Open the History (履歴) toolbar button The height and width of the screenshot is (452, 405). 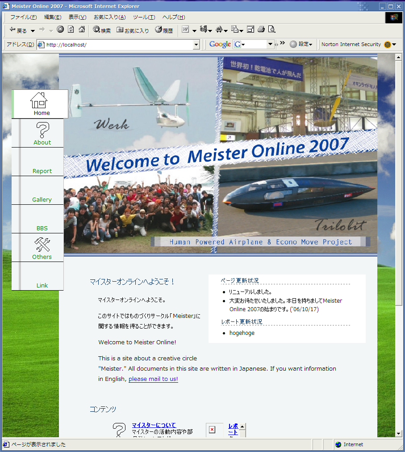pos(164,30)
